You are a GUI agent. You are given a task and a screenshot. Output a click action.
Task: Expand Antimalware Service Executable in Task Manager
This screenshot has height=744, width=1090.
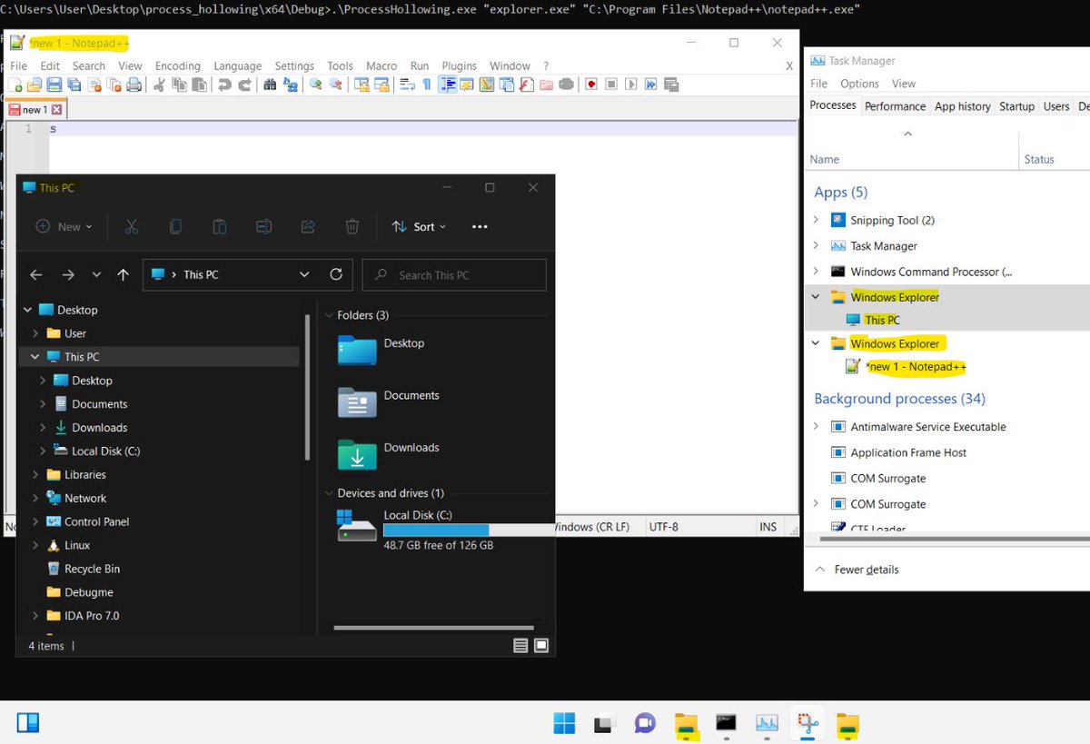pos(816,426)
